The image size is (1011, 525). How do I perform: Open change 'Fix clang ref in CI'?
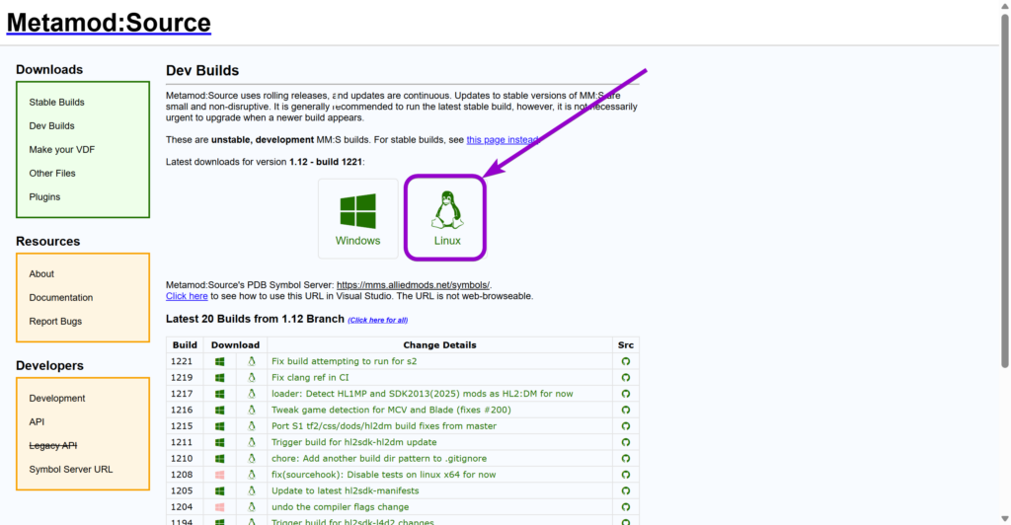pos(310,378)
